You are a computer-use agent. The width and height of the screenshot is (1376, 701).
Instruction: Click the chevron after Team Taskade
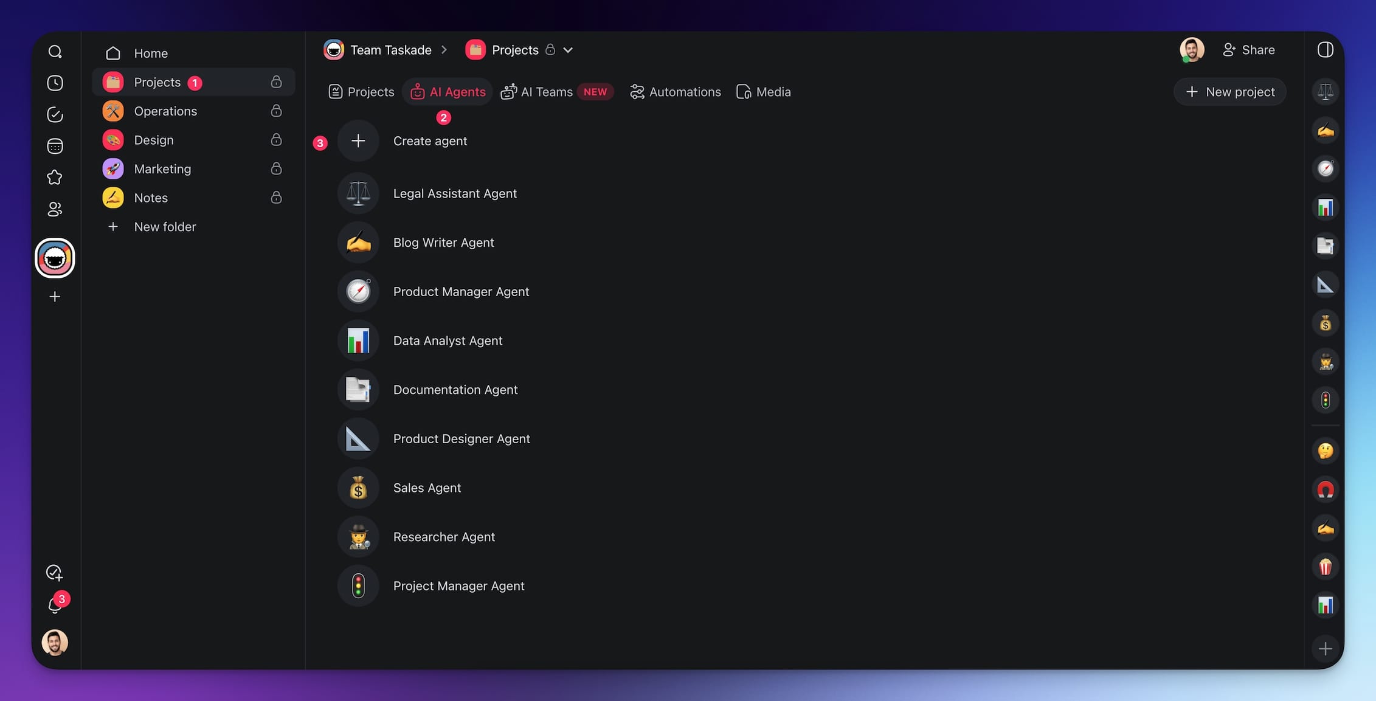pyautogui.click(x=444, y=50)
